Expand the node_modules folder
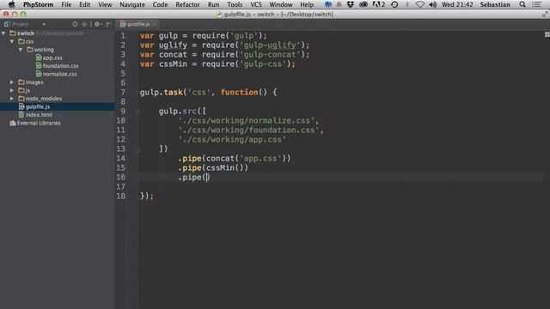Image resolution: width=550 pixels, height=309 pixels. tap(12, 99)
